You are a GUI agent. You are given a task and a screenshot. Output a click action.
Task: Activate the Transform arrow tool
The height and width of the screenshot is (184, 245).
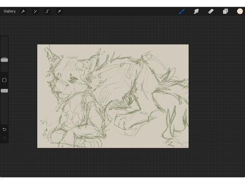tap(59, 11)
